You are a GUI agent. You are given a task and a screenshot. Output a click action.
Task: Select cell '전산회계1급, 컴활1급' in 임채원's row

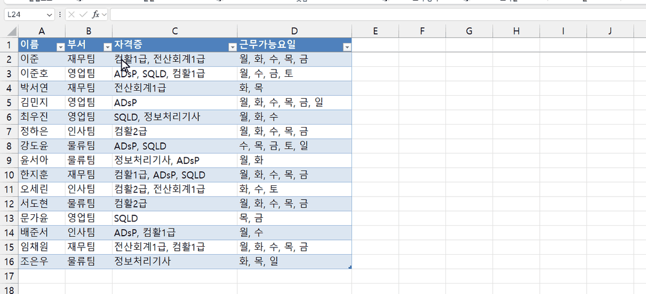175,247
